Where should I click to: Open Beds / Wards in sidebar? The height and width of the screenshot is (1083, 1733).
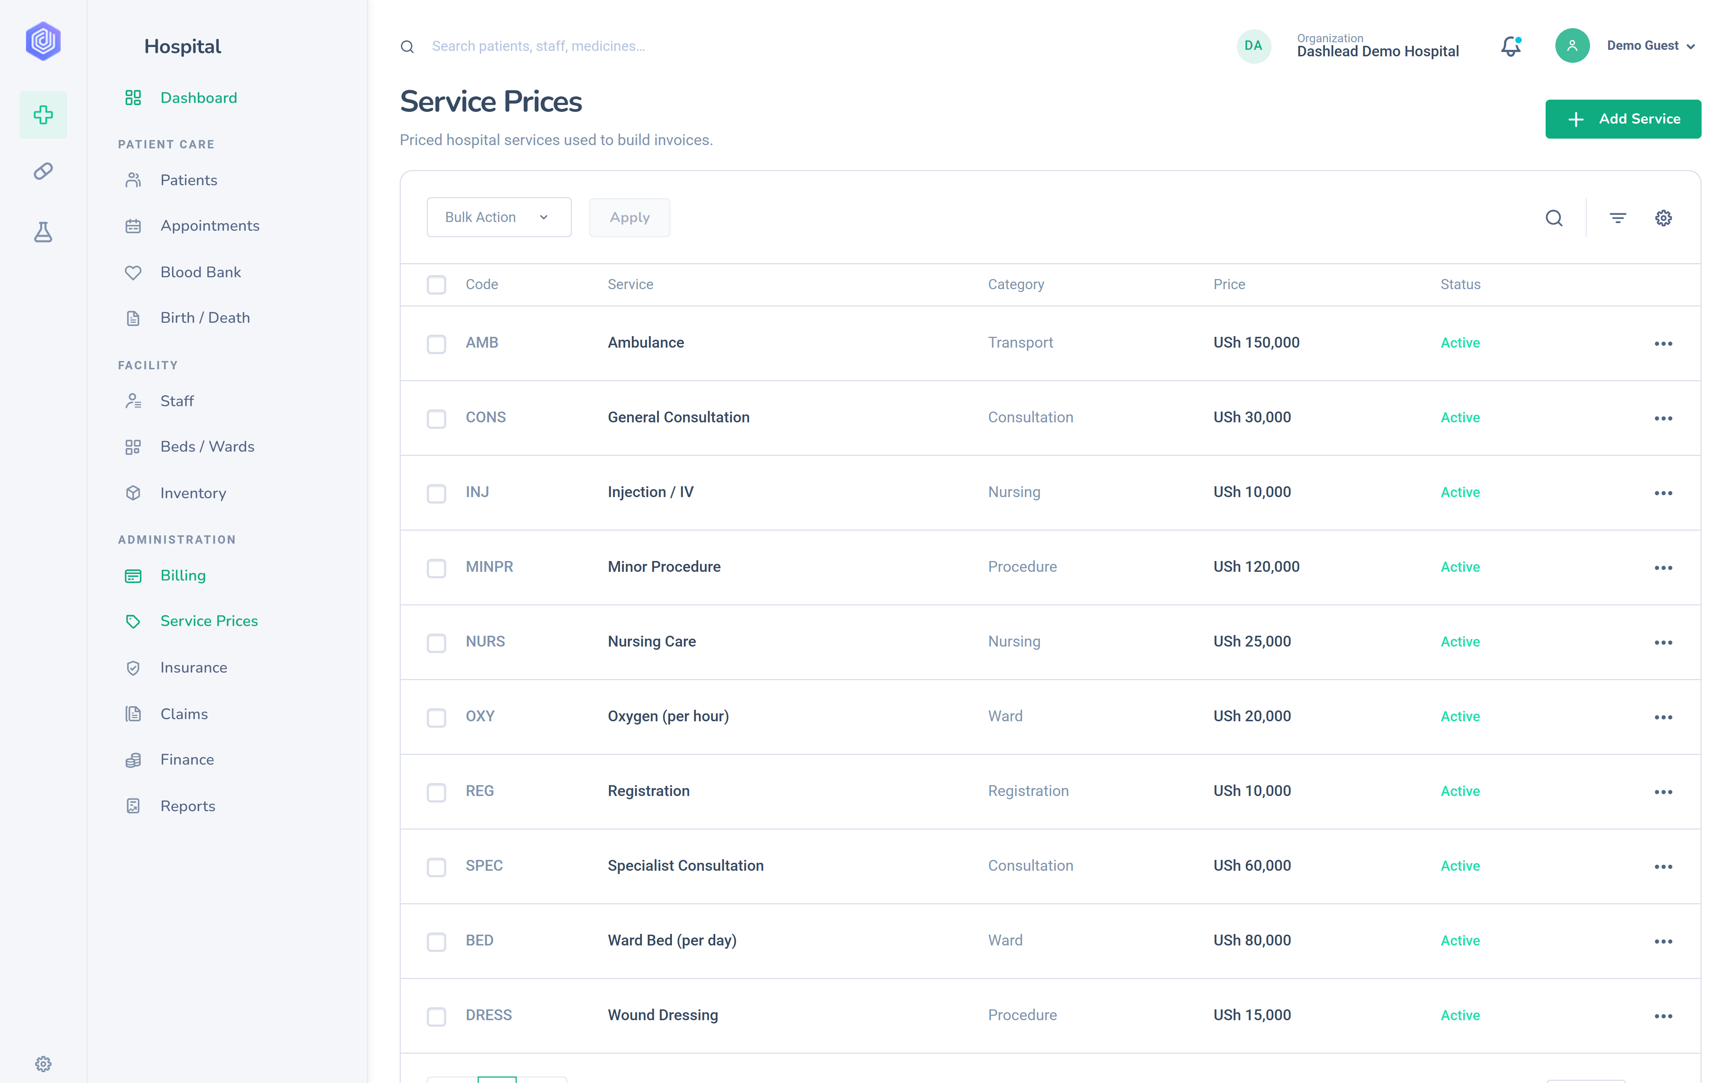coord(207,446)
